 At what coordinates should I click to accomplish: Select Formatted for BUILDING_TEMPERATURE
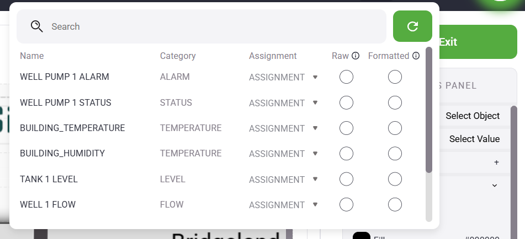tap(395, 128)
